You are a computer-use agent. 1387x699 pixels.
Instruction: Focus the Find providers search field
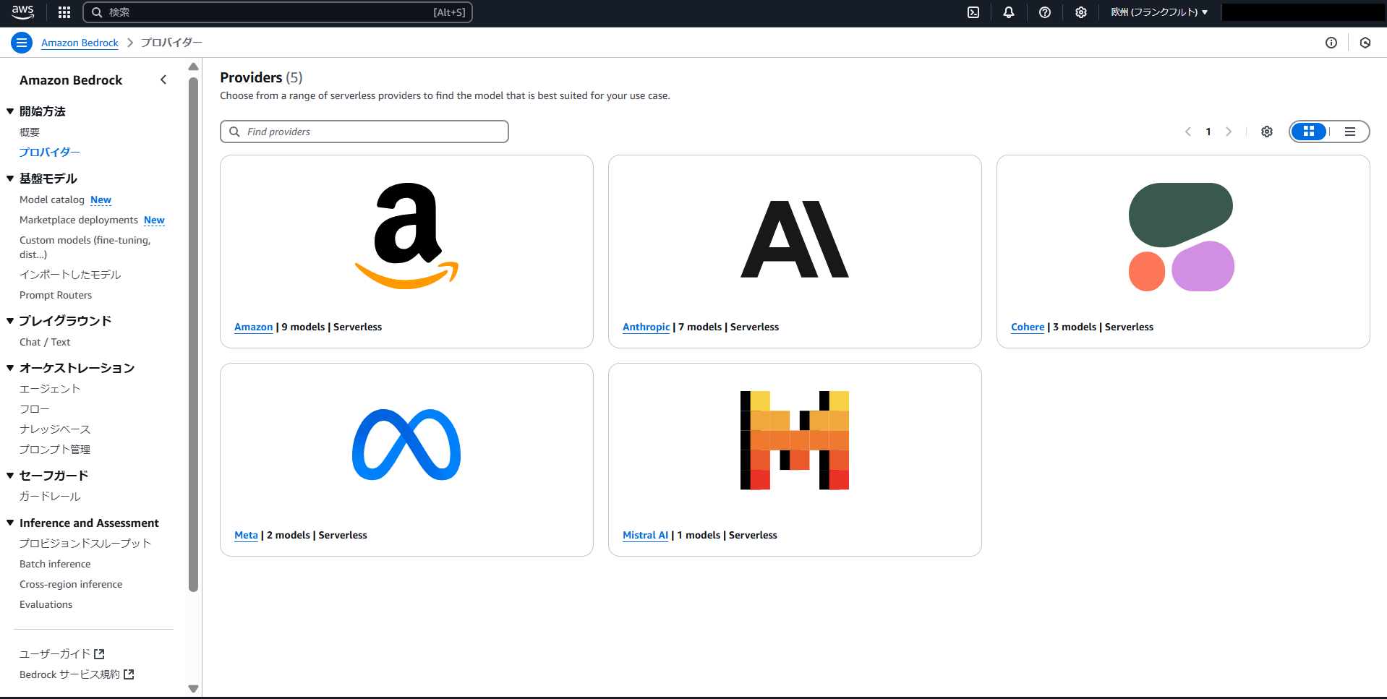click(364, 132)
